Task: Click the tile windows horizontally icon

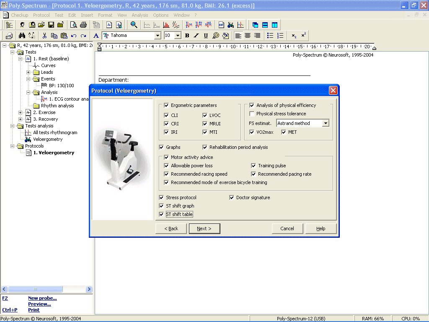Action: pyautogui.click(x=265, y=25)
